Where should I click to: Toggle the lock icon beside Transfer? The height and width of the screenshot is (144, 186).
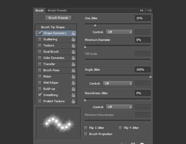(73, 64)
